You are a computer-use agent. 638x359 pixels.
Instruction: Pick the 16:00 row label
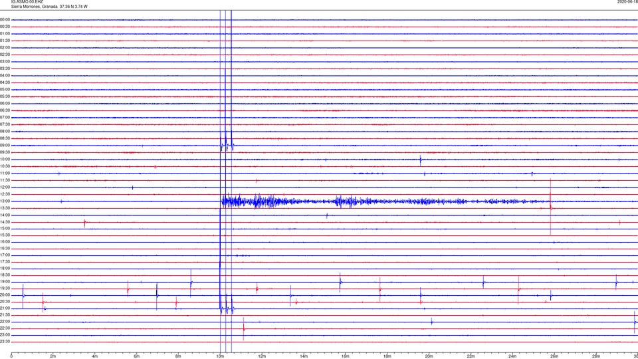5,242
